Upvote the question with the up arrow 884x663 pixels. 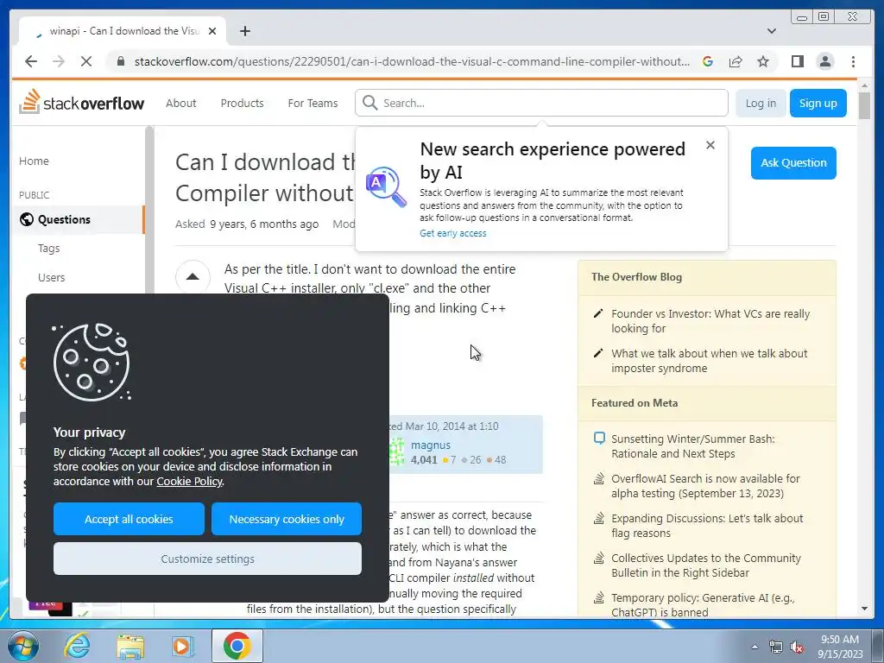193,277
